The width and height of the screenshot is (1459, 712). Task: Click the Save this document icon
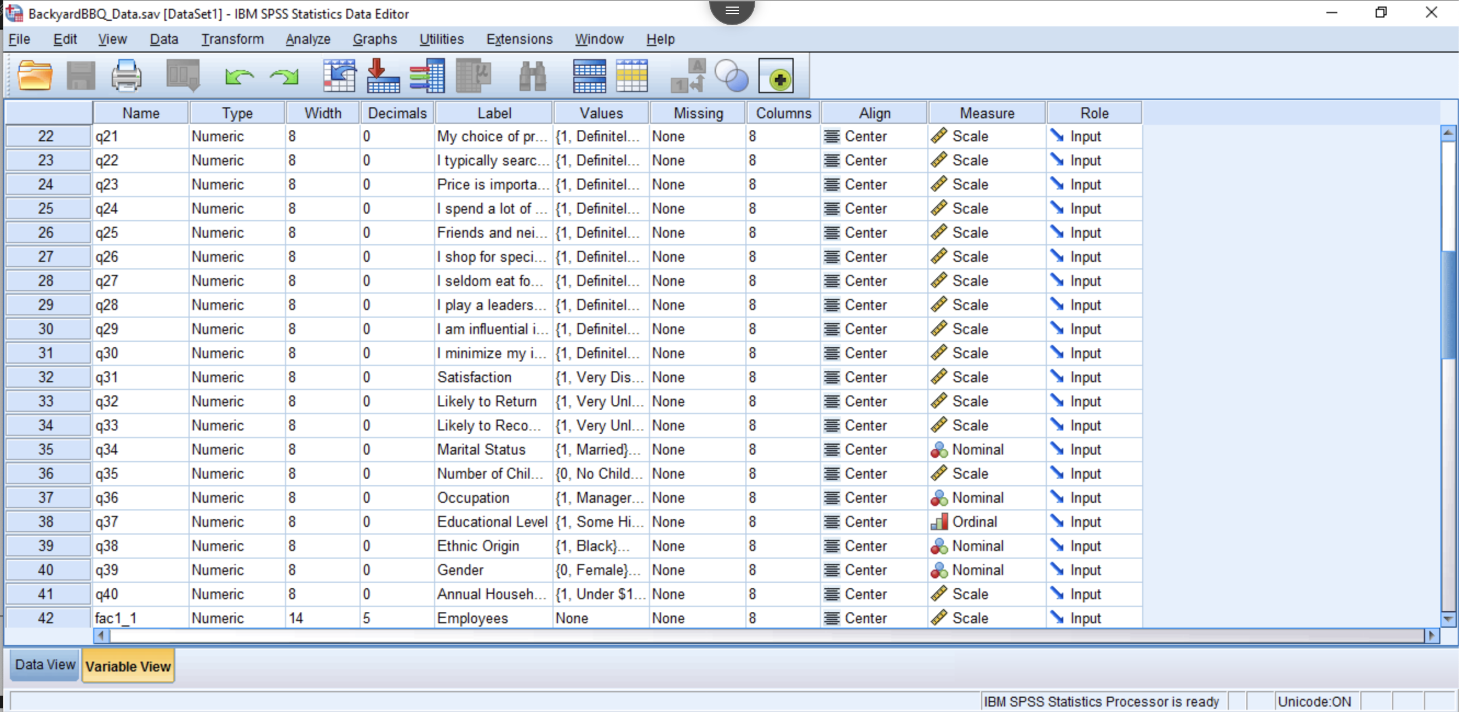pos(81,75)
